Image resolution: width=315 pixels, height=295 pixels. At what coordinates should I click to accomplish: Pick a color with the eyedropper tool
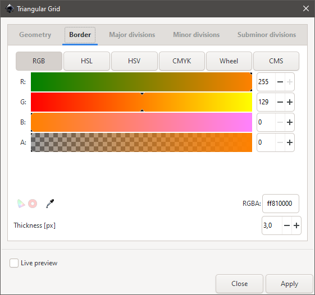point(50,204)
